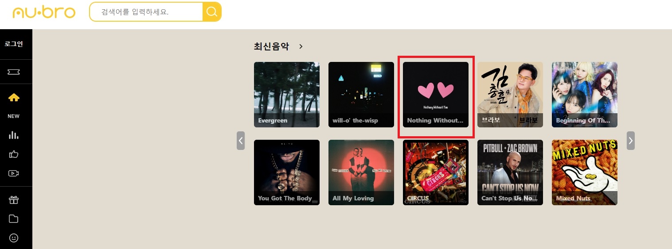Click the smiley face icon

14,238
